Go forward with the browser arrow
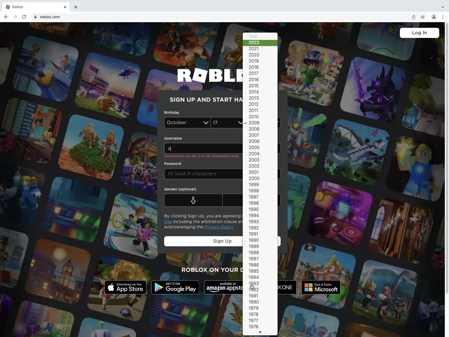449x337 pixels. click(x=15, y=17)
